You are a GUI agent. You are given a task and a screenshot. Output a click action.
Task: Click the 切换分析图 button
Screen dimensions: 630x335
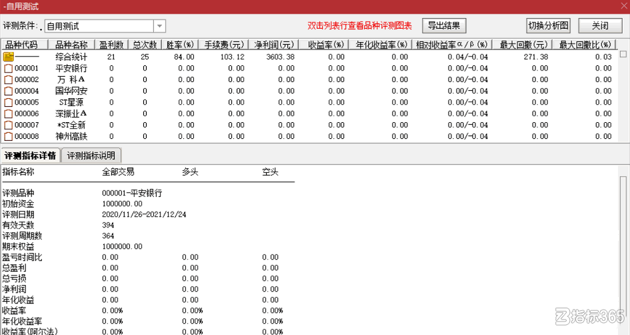549,26
